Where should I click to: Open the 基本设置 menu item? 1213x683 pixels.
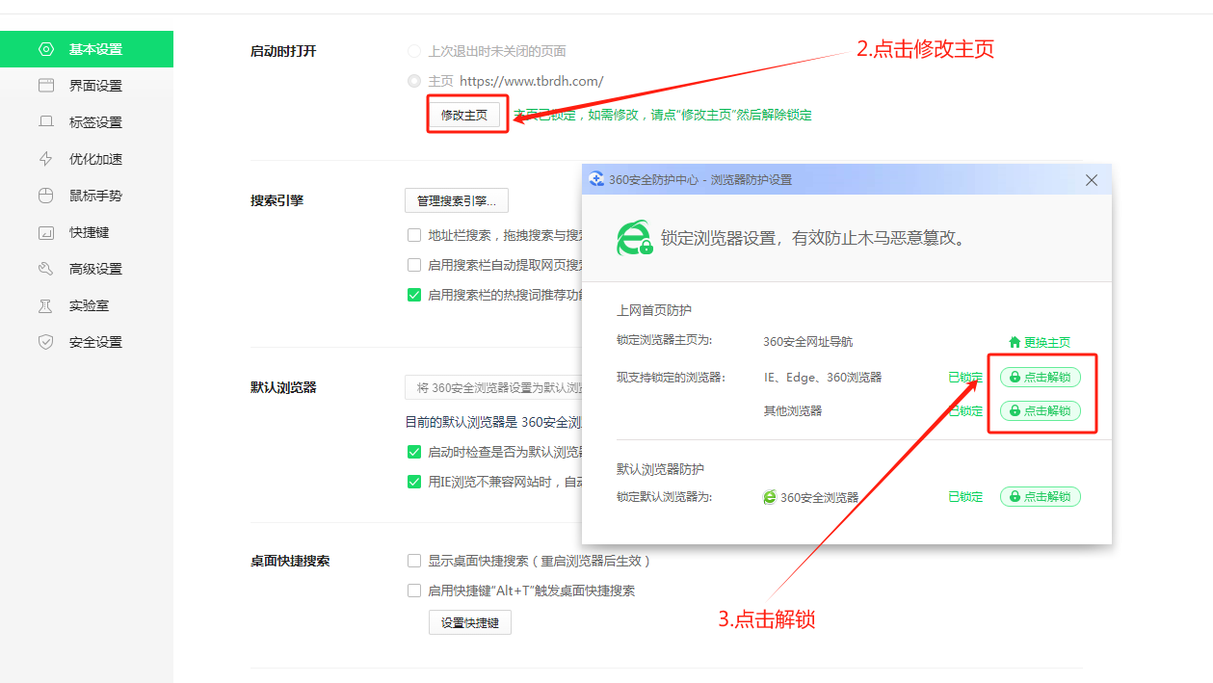[87, 49]
